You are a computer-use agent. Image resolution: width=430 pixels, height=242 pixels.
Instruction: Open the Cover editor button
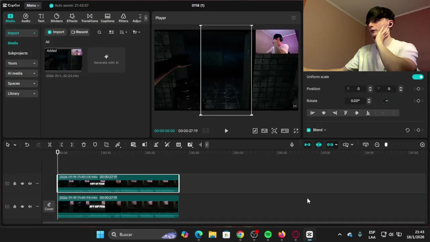pyautogui.click(x=49, y=206)
